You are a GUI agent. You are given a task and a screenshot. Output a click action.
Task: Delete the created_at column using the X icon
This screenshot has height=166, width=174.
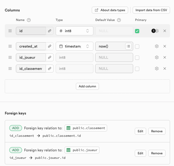pos(165,46)
